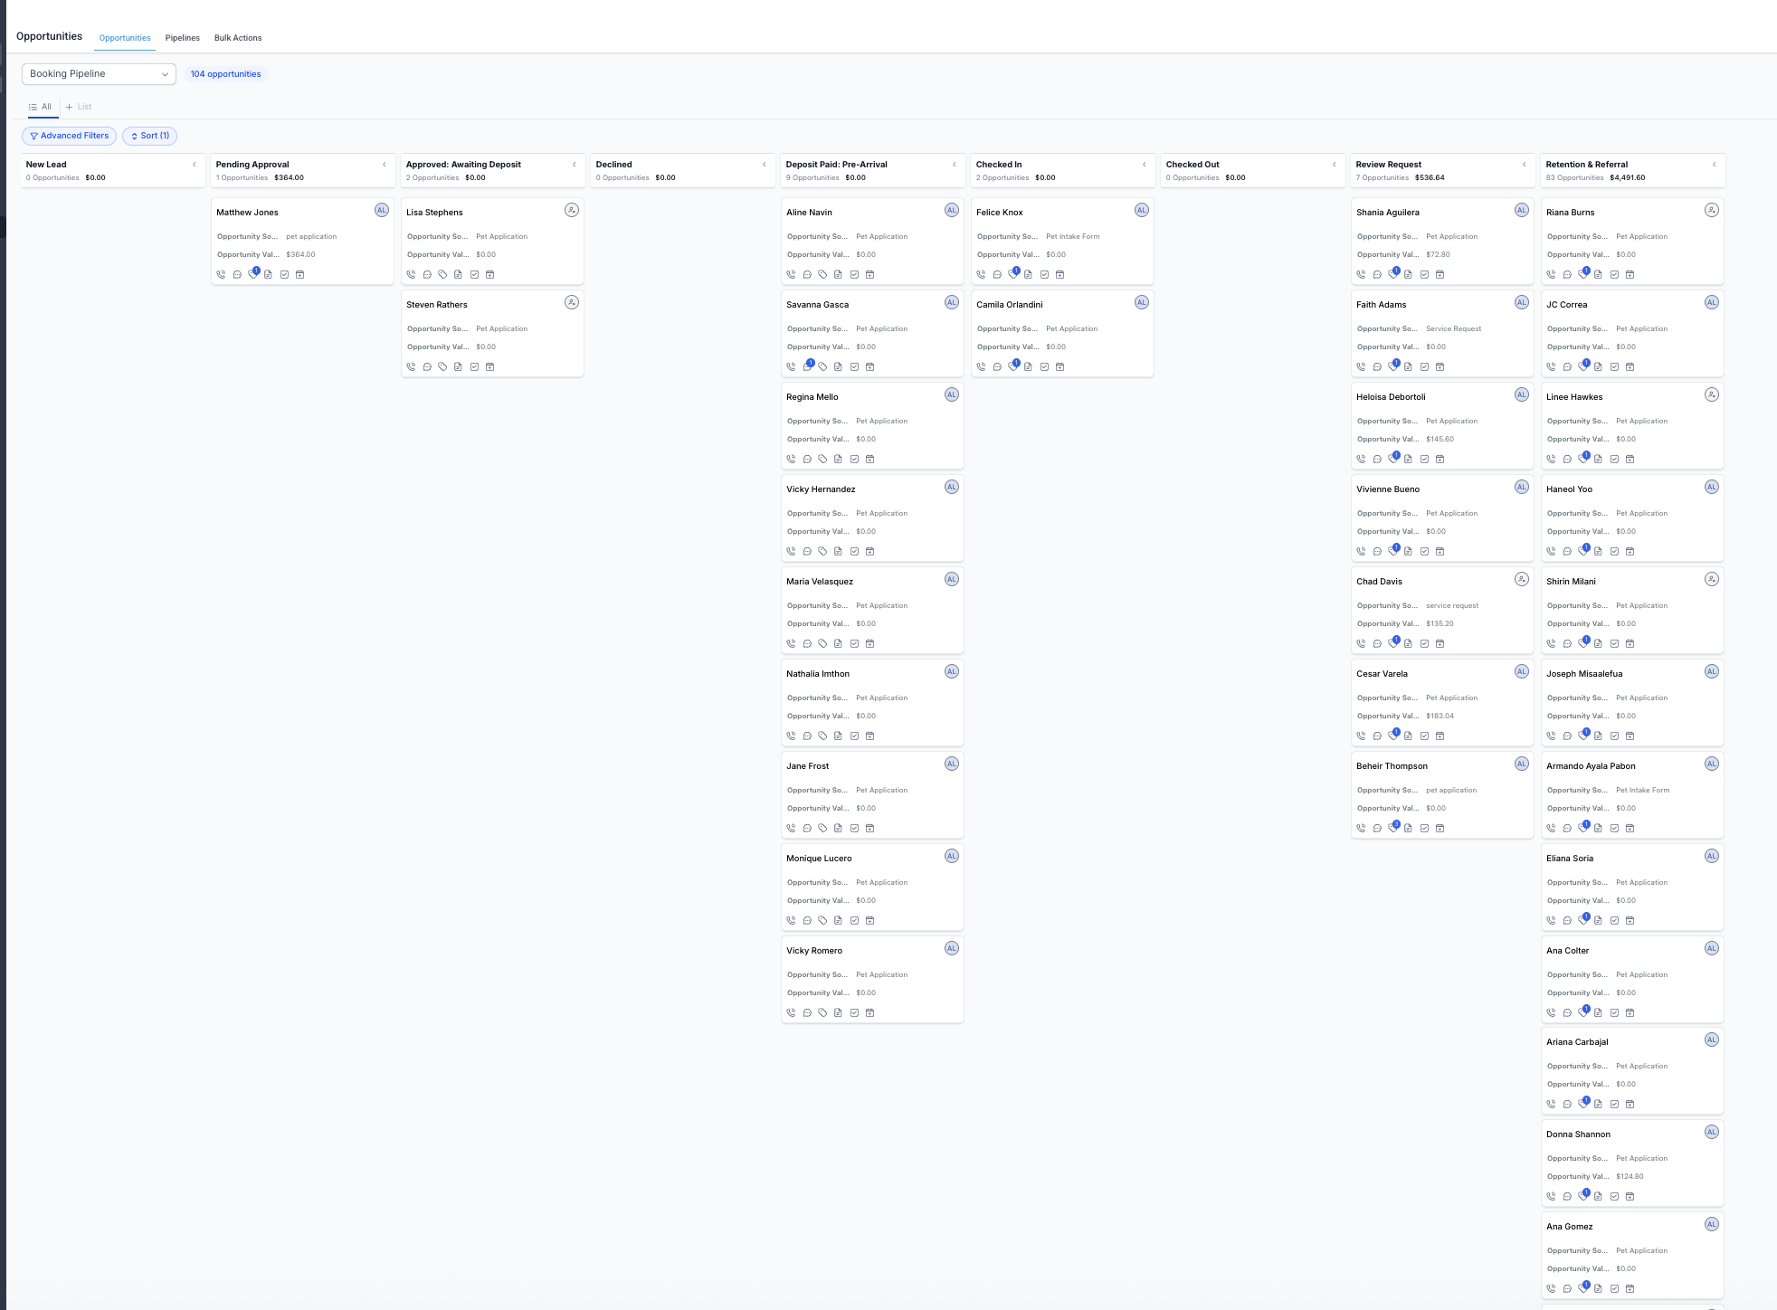Collapse the New Lead stage column

pyautogui.click(x=194, y=165)
